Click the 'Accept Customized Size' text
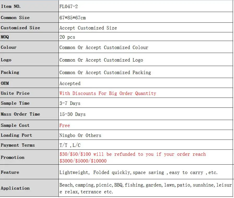 coord(88,28)
